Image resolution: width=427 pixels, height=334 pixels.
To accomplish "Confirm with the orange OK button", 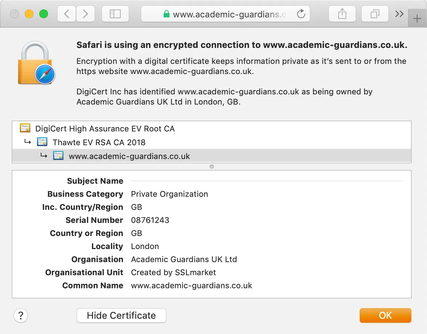I will coord(385,315).
